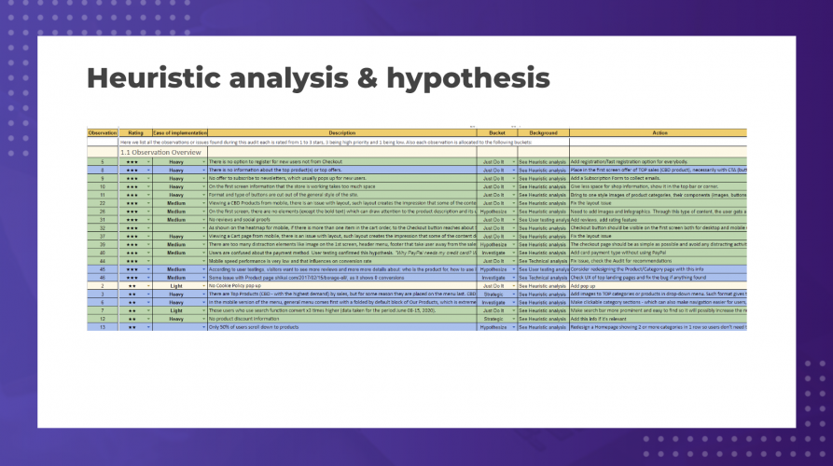The height and width of the screenshot is (466, 833).
Task: Select cell 'Those users who use search function convert'
Action: pyautogui.click(x=342, y=311)
